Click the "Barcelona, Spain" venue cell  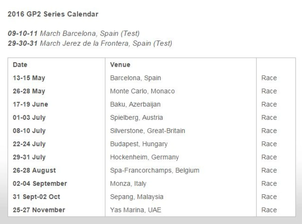tap(135, 78)
